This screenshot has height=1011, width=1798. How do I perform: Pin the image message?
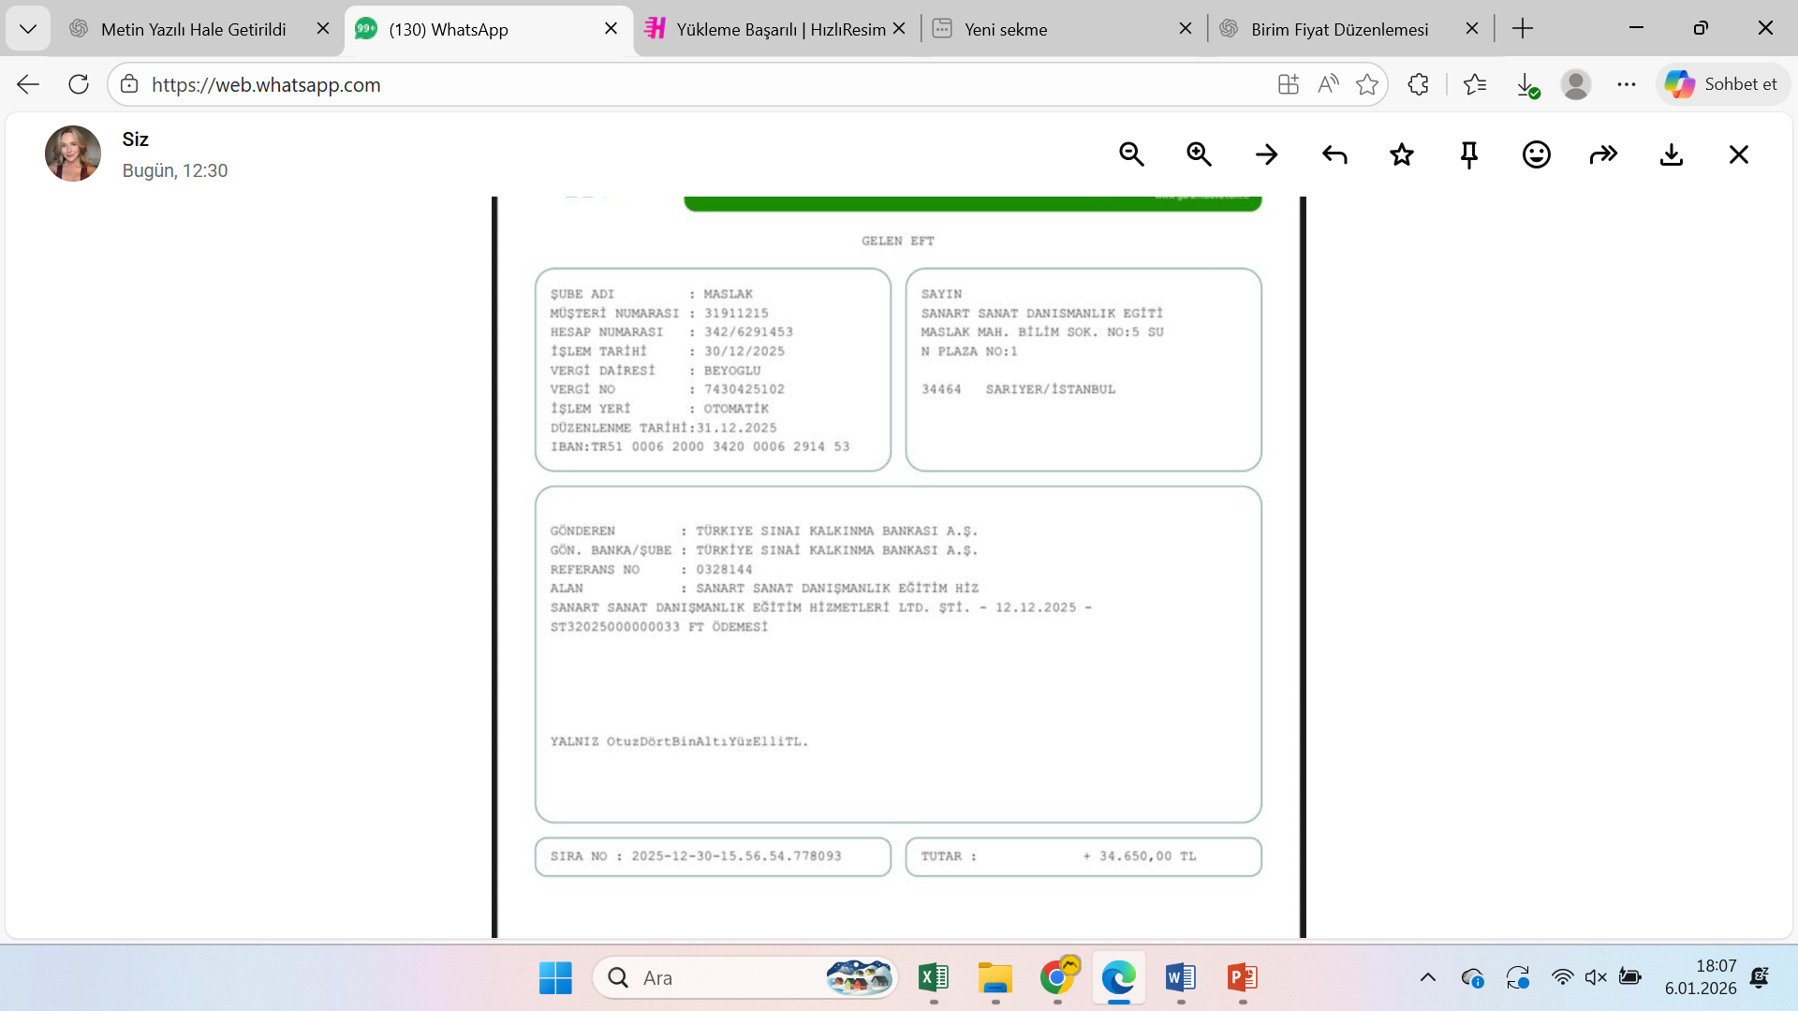1469,154
